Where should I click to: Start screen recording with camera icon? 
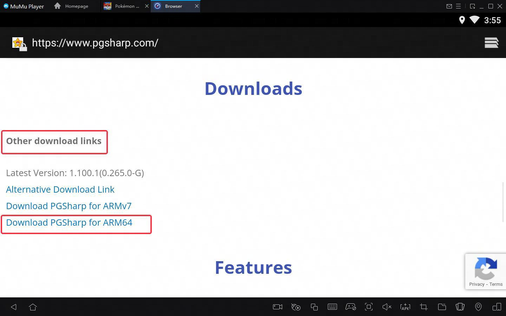278,307
